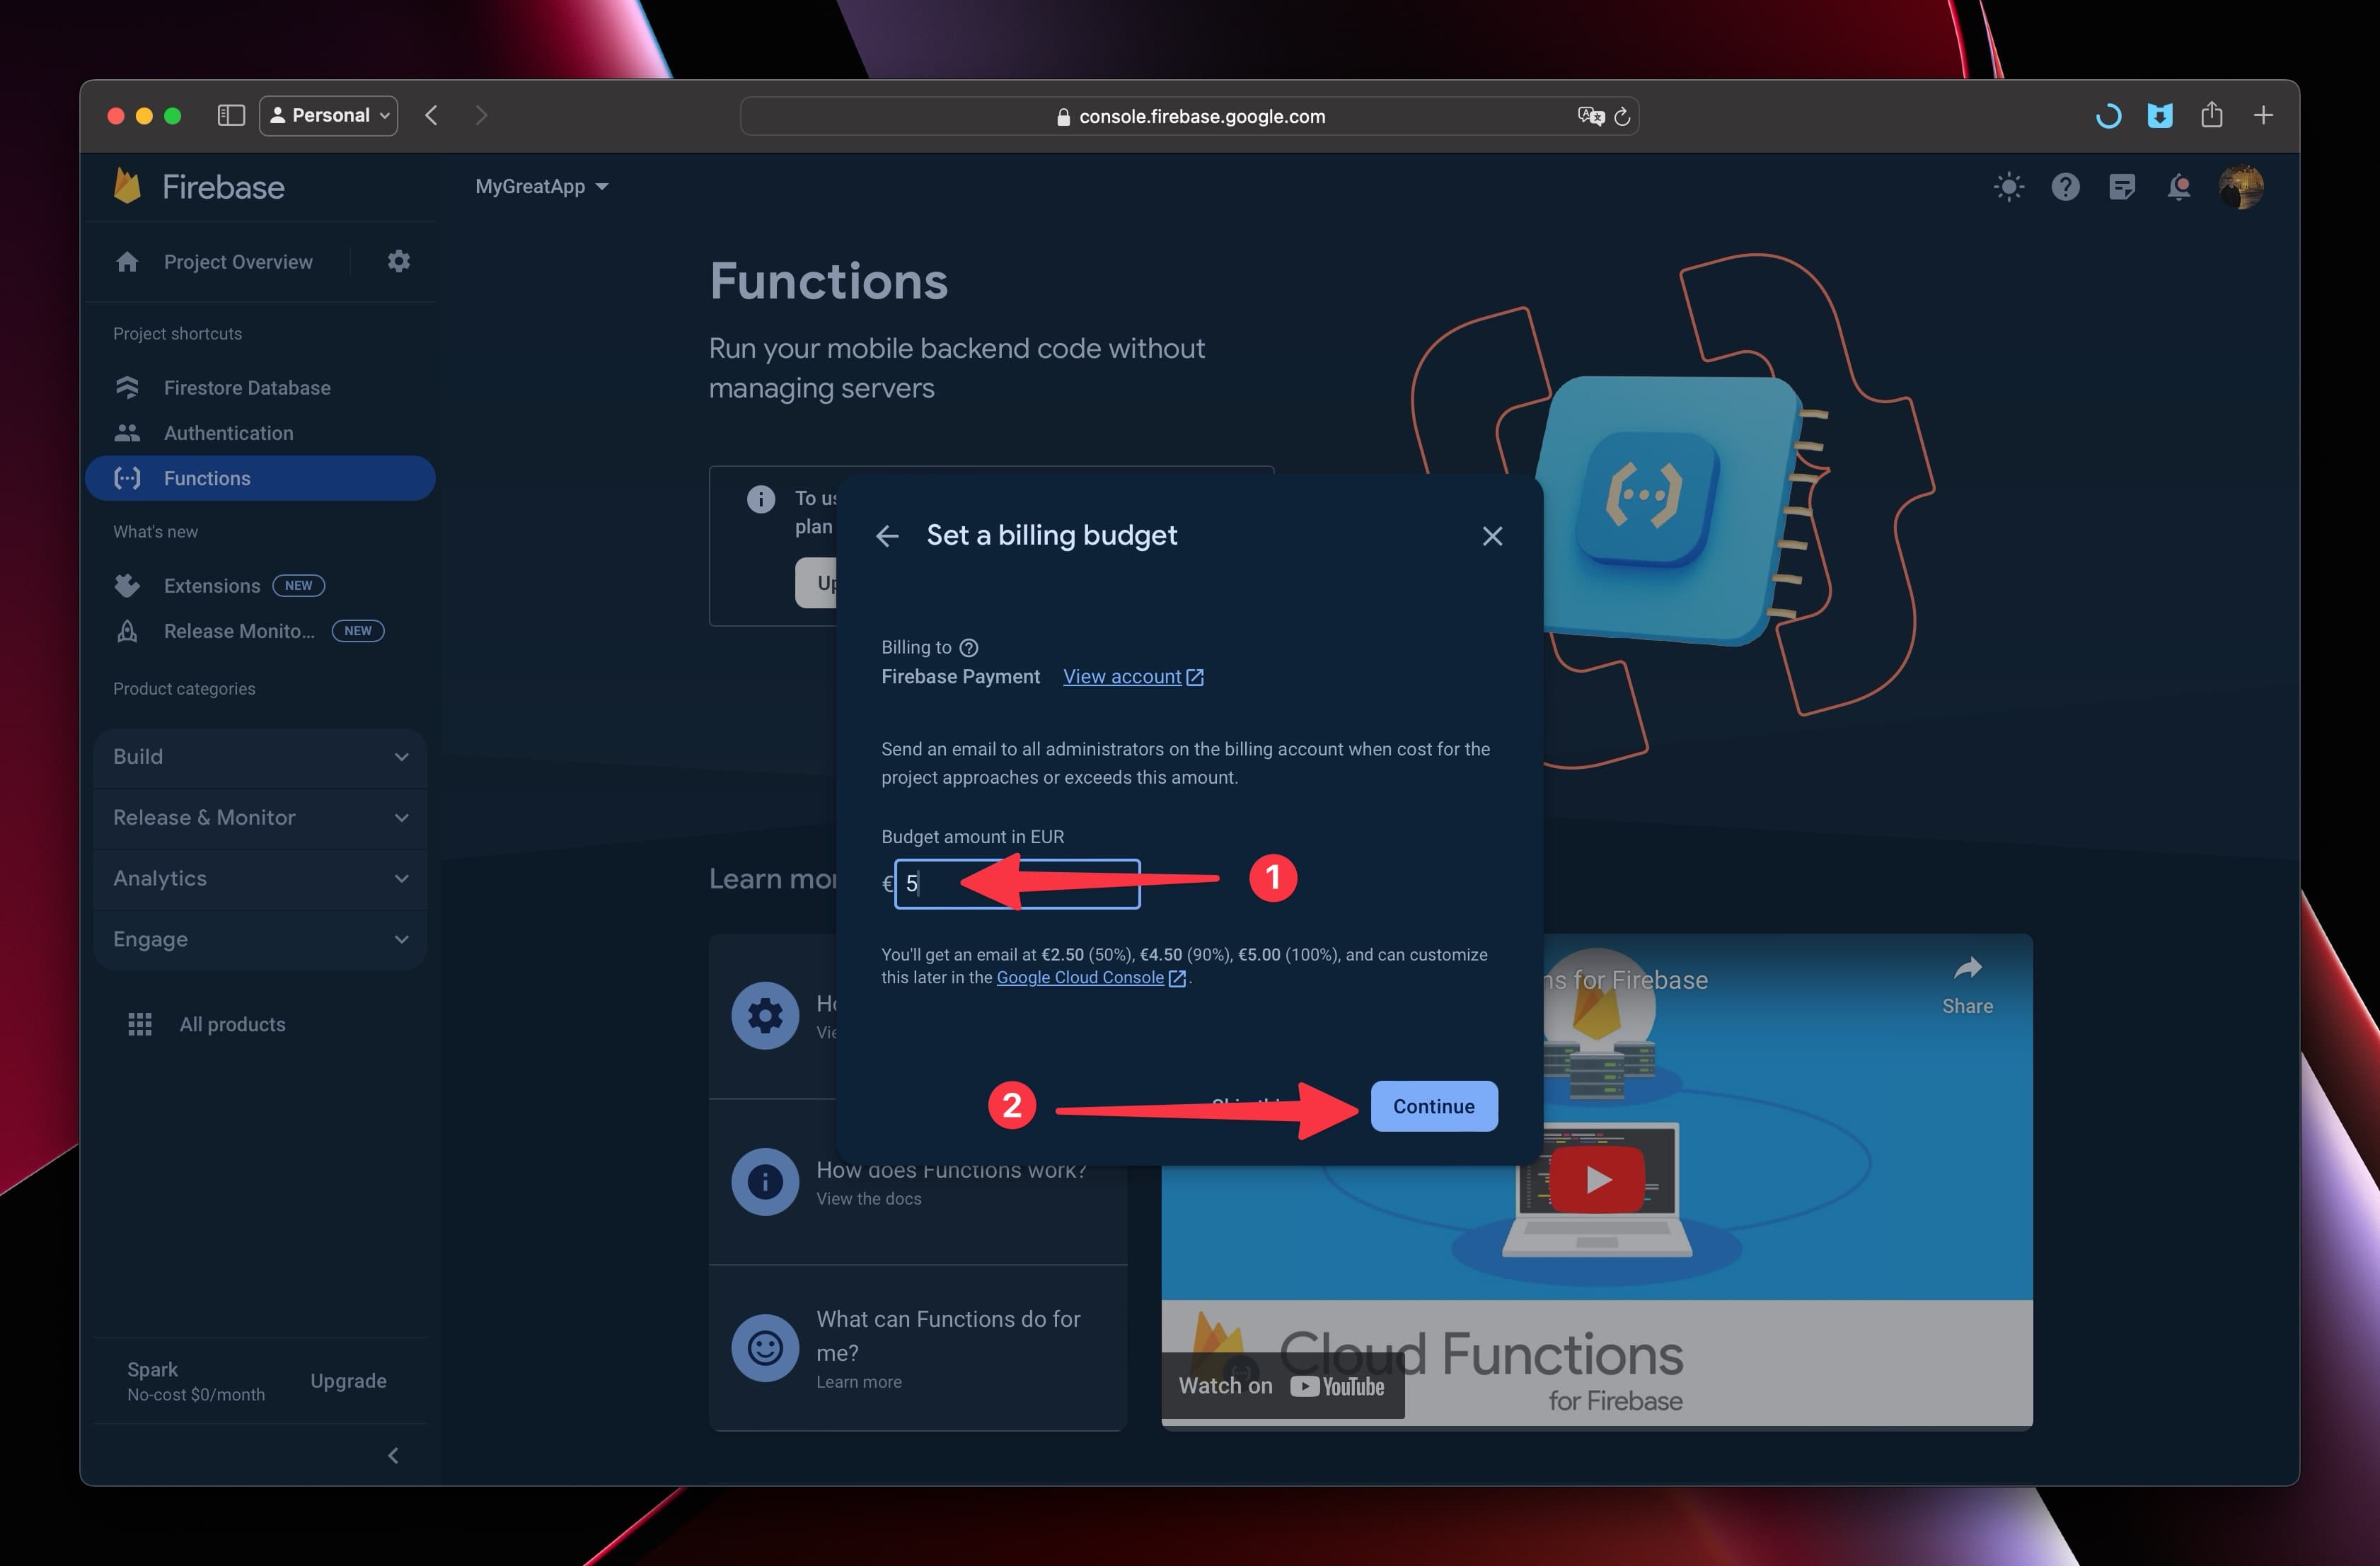Go back in billing budget dialog
The image size is (2380, 1566).
[887, 536]
